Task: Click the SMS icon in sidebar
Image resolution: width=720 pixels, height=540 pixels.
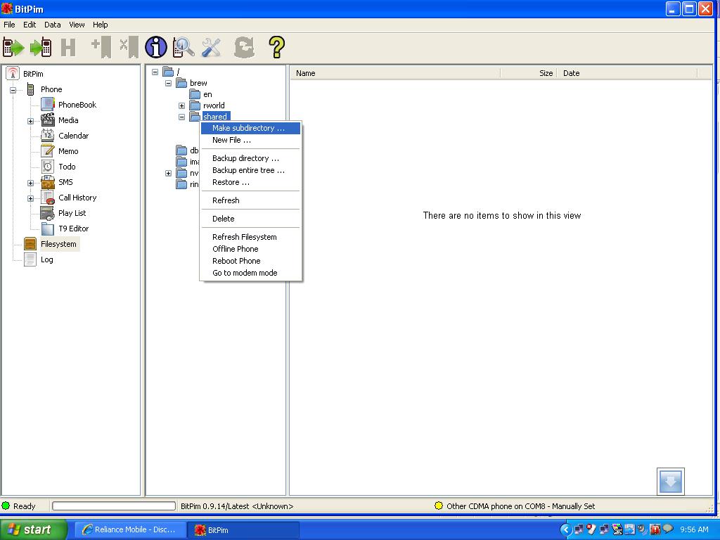Action: [x=48, y=182]
